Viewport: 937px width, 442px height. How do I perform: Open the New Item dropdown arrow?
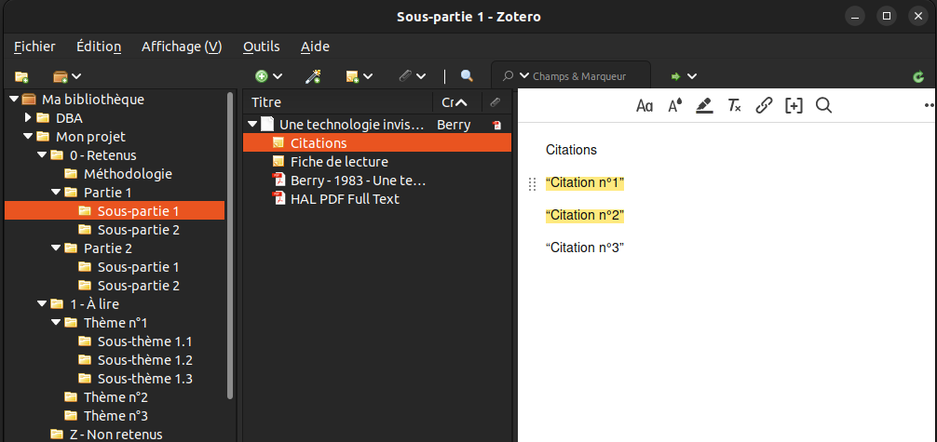(278, 76)
